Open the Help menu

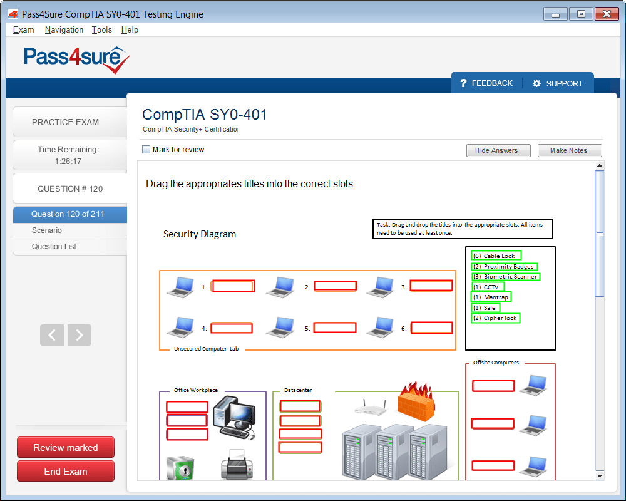[130, 30]
